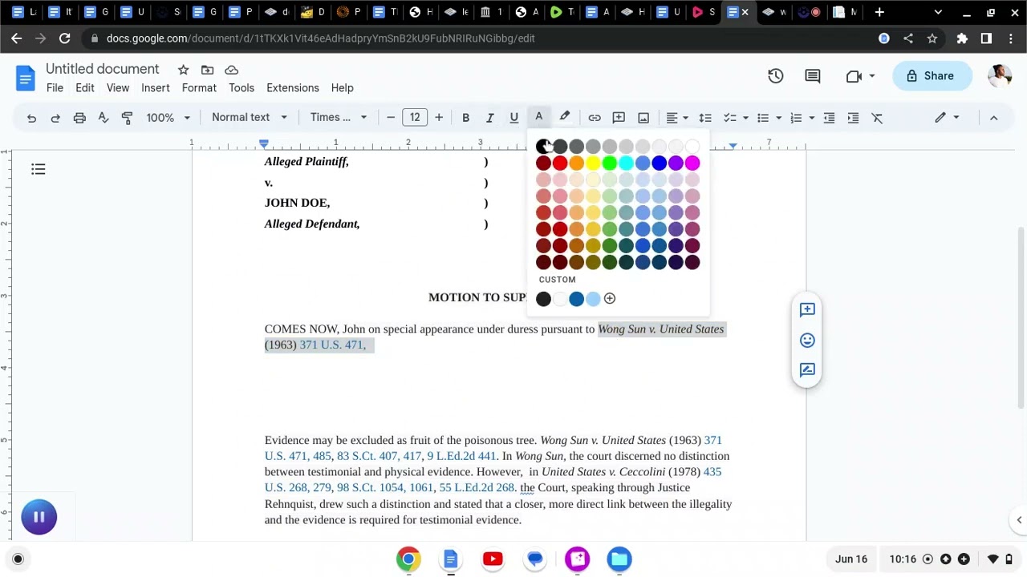Open the Files app in the shelf
The image size is (1027, 577).
[619, 559]
